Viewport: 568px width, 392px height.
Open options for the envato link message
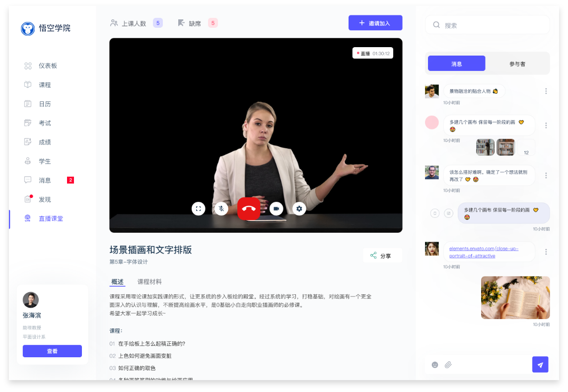(x=546, y=252)
